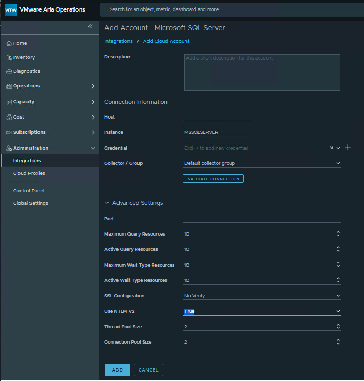Screen dimensions: 364x381
Task: Select Integrations under Administration
Action: 50,161
